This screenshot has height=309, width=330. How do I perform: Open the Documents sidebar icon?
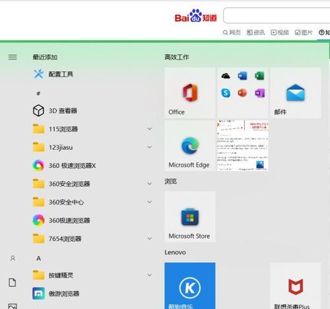click(x=13, y=283)
